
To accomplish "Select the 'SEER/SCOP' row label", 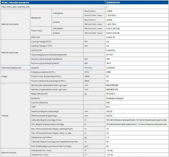I will click(37, 51).
